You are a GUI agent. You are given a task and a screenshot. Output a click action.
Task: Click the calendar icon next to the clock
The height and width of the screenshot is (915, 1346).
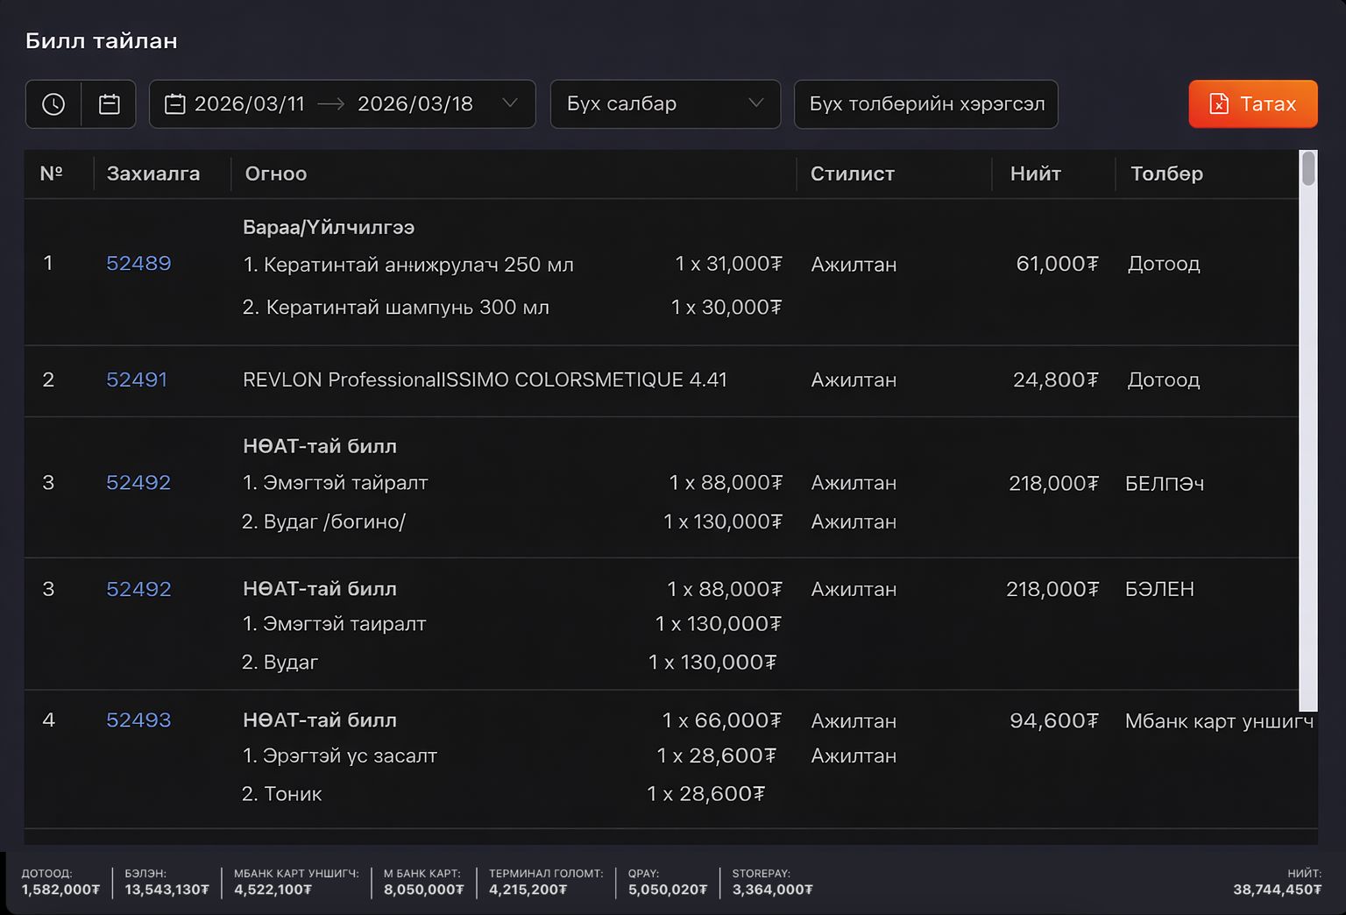tap(110, 104)
